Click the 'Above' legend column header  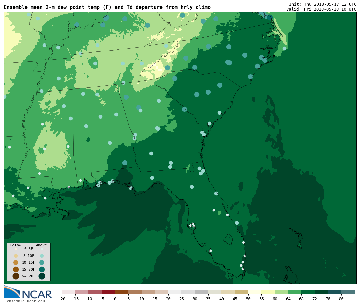pos(41,245)
